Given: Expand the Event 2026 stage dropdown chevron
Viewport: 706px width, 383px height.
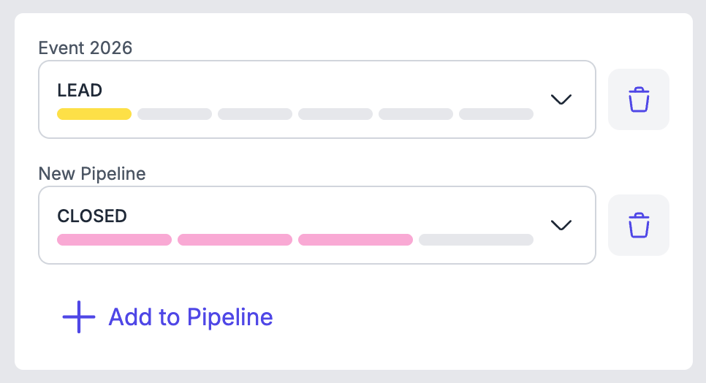Looking at the screenshot, I should coord(561,99).
